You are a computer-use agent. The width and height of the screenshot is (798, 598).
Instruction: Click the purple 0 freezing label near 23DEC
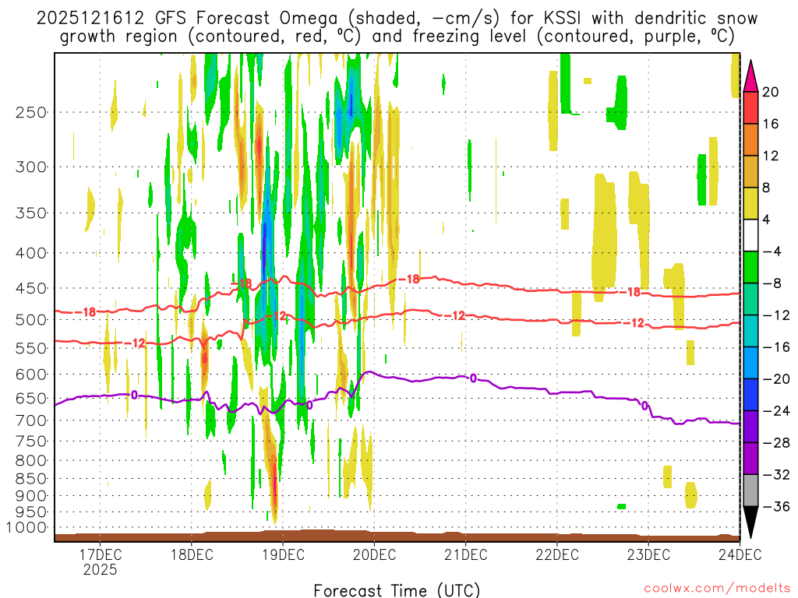click(644, 406)
